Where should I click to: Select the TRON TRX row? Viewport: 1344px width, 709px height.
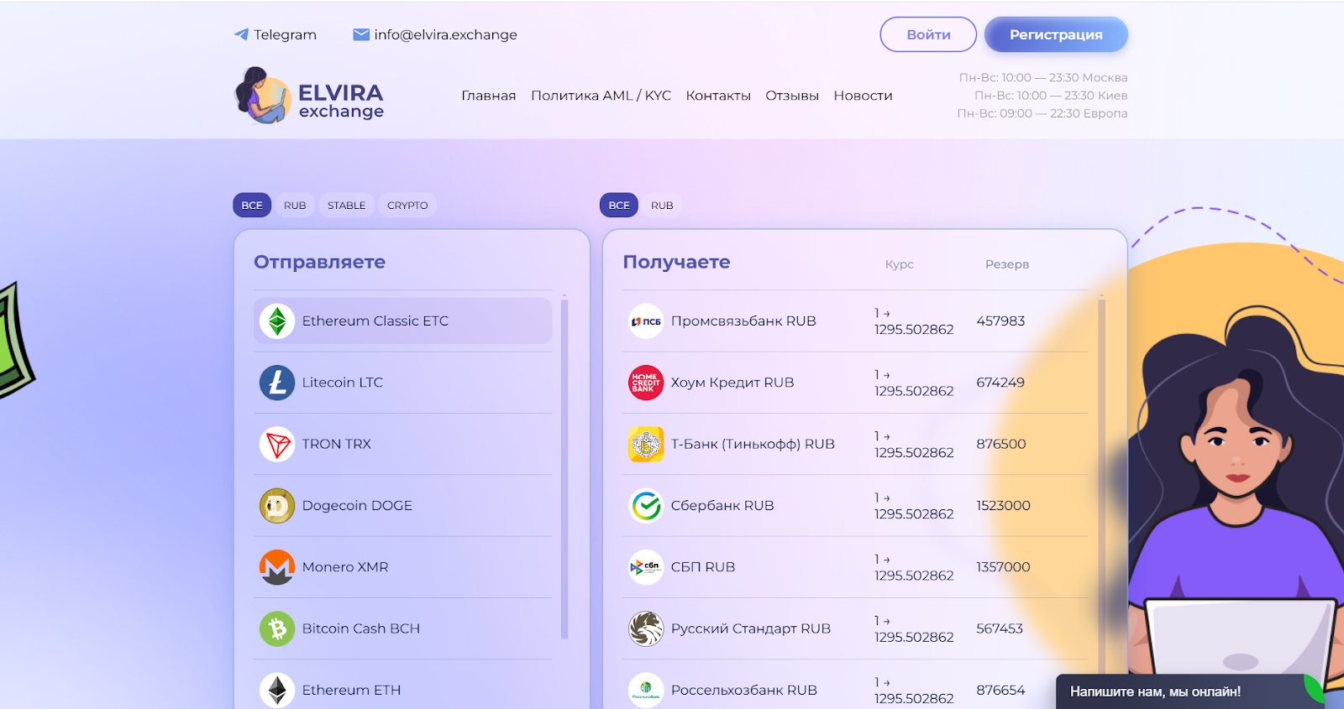(x=403, y=444)
